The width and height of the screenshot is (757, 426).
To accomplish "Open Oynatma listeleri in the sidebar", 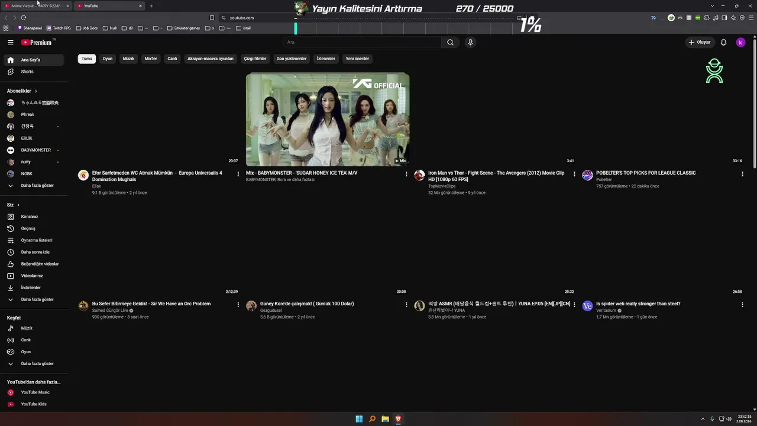I will 34,240.
